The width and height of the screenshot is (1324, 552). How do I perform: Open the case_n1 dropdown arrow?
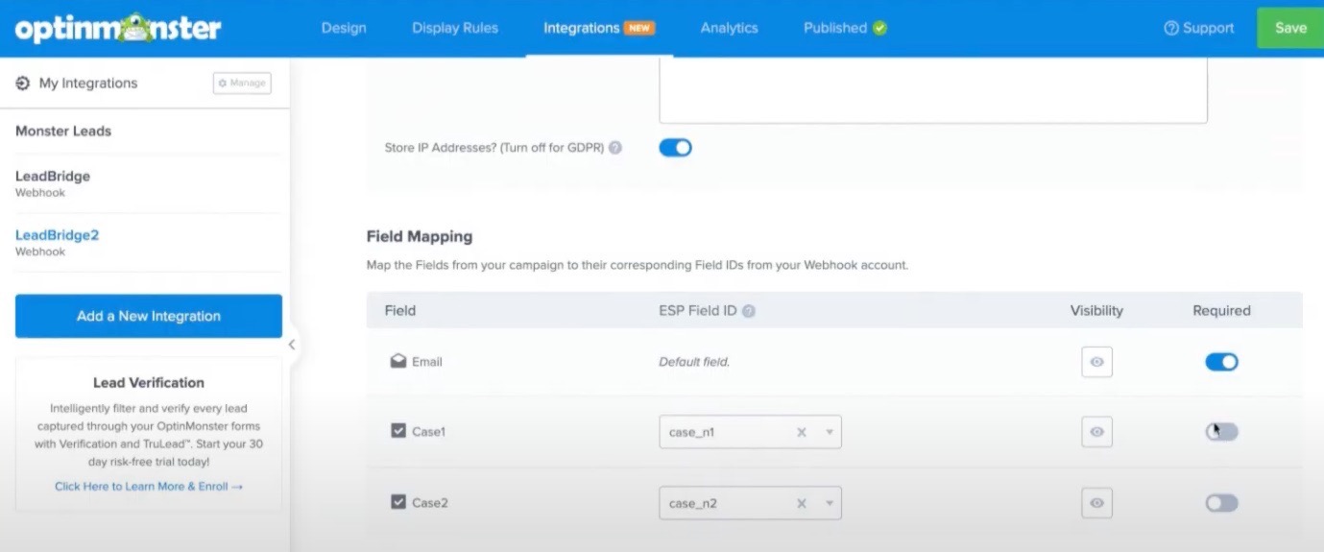pyautogui.click(x=829, y=433)
